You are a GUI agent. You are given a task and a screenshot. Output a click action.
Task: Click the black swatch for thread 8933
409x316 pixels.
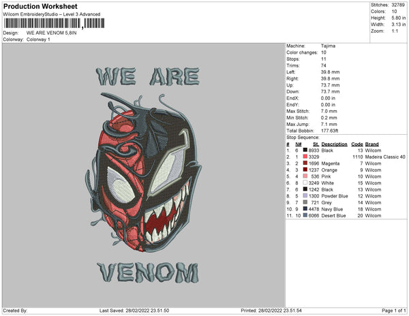305,151
